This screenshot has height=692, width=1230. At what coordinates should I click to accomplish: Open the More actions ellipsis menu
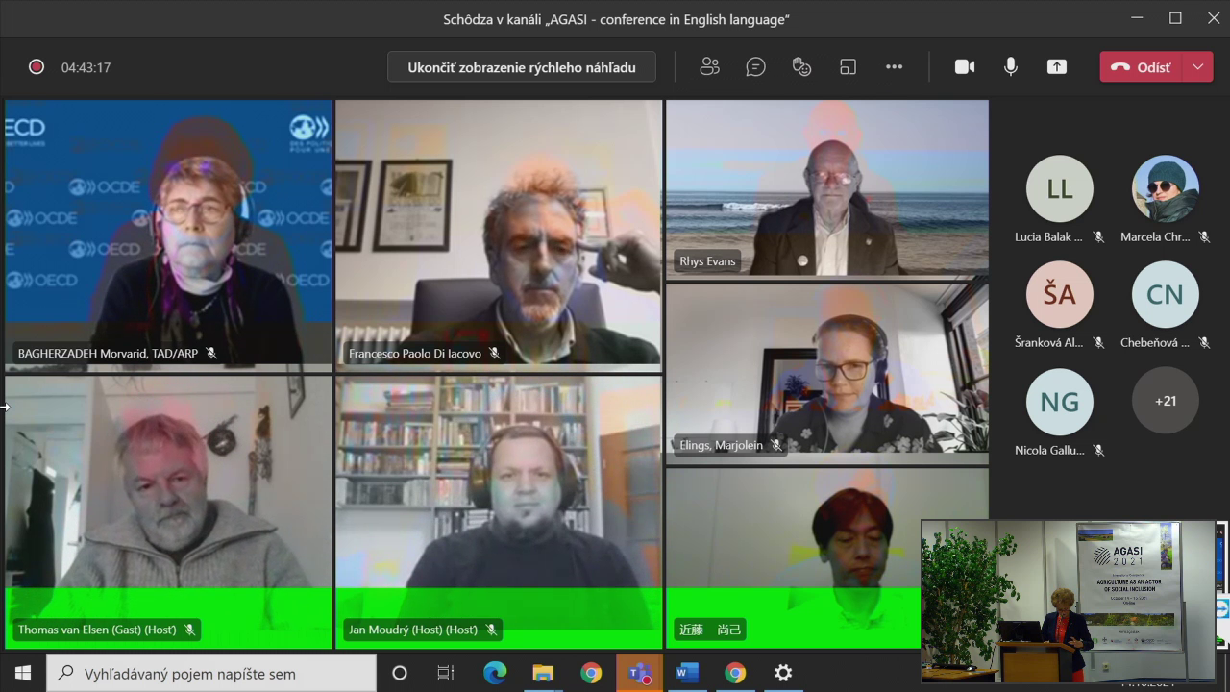tap(894, 66)
